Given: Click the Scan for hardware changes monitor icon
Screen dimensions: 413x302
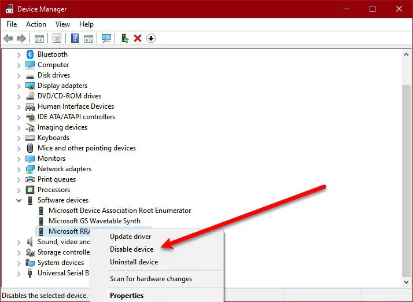Looking at the screenshot, I should pos(106,39).
